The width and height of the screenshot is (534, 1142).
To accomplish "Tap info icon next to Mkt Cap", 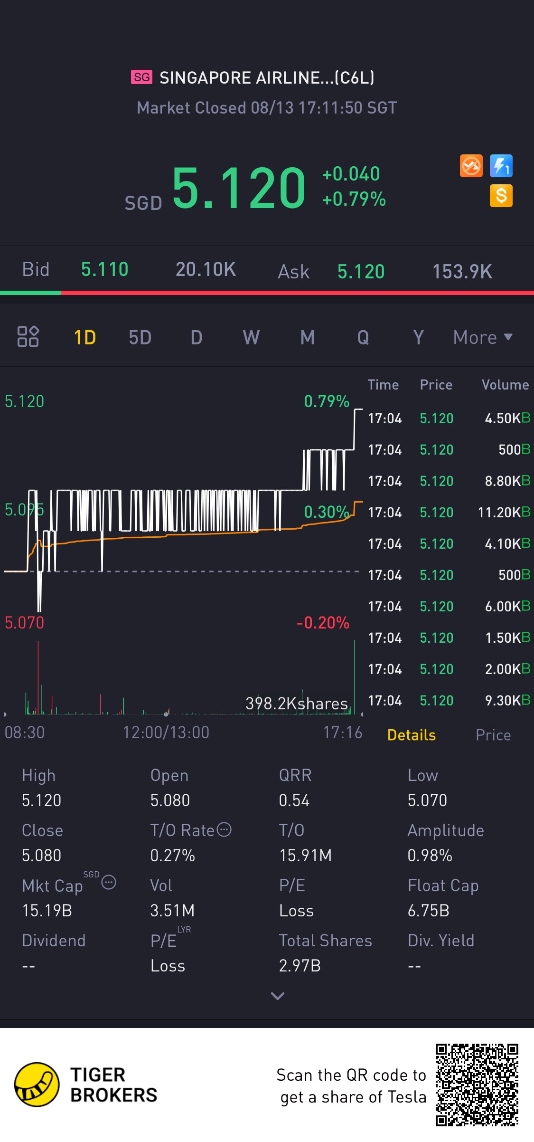I will point(109,882).
